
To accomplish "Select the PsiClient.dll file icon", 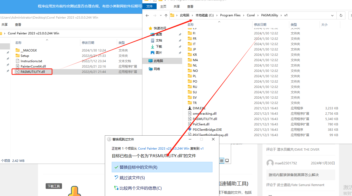I will [x=190, y=124].
